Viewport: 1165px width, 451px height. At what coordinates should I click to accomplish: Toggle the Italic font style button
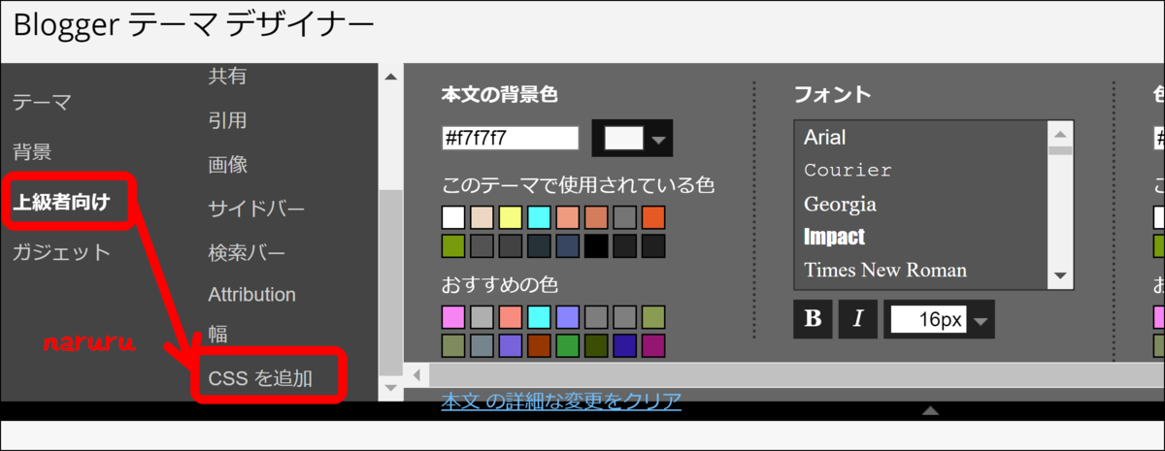pos(857,319)
